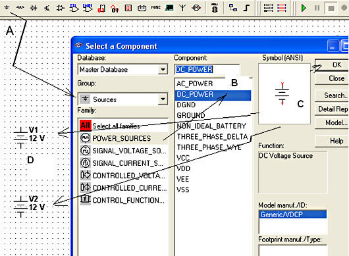The height and width of the screenshot is (256, 349).
Task: Select the CONTROLLED_VOLTA... family
Action: [124, 176]
